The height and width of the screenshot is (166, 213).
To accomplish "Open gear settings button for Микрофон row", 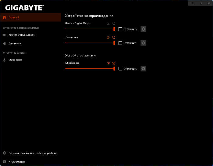I will [143, 69].
